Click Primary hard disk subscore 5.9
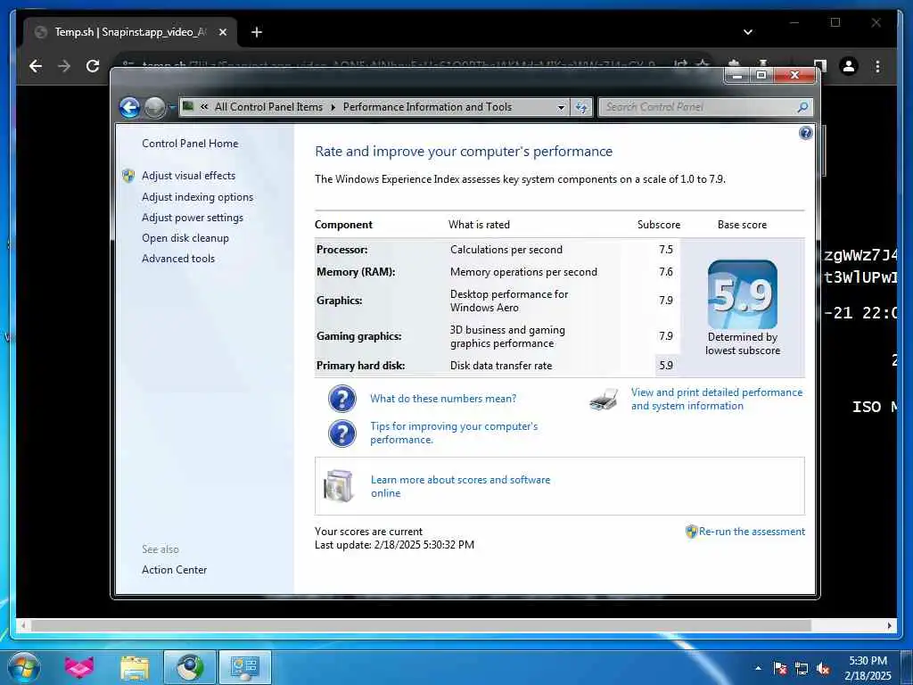The height and width of the screenshot is (685, 913). point(665,365)
